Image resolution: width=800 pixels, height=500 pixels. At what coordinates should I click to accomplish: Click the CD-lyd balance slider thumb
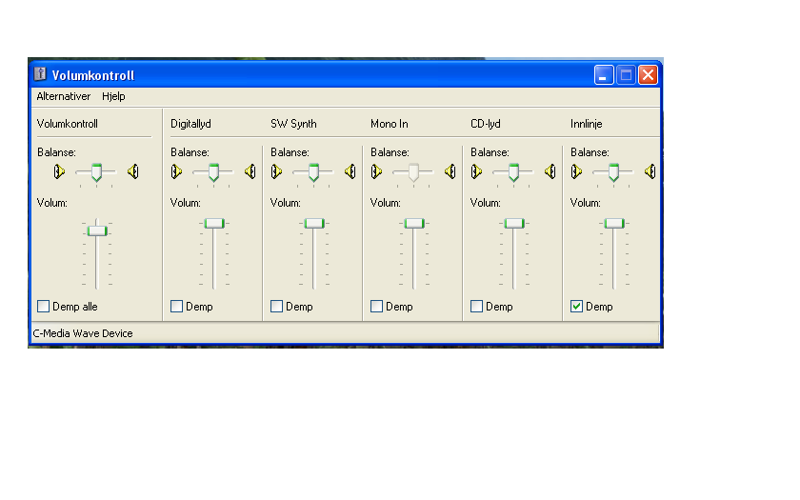513,172
